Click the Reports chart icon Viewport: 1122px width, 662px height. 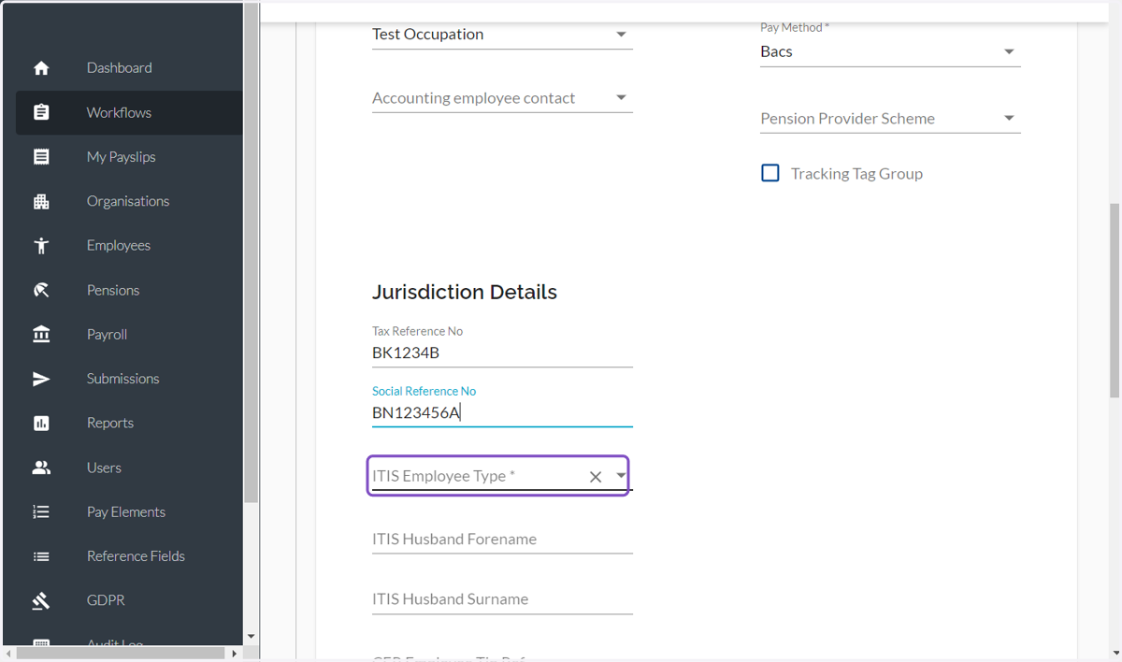(x=41, y=424)
